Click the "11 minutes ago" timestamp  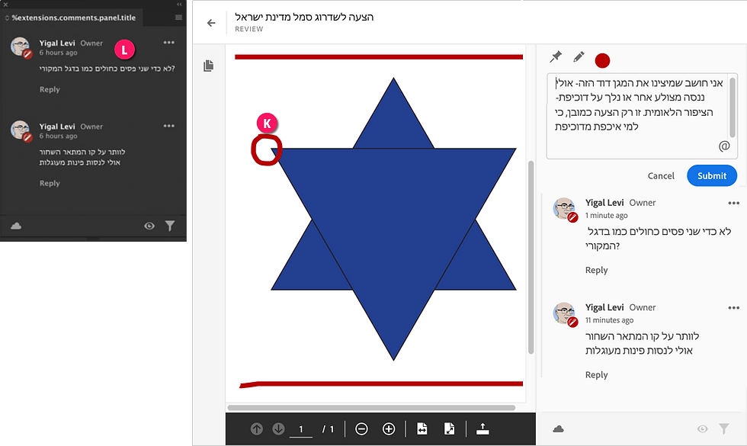pyautogui.click(x=609, y=320)
